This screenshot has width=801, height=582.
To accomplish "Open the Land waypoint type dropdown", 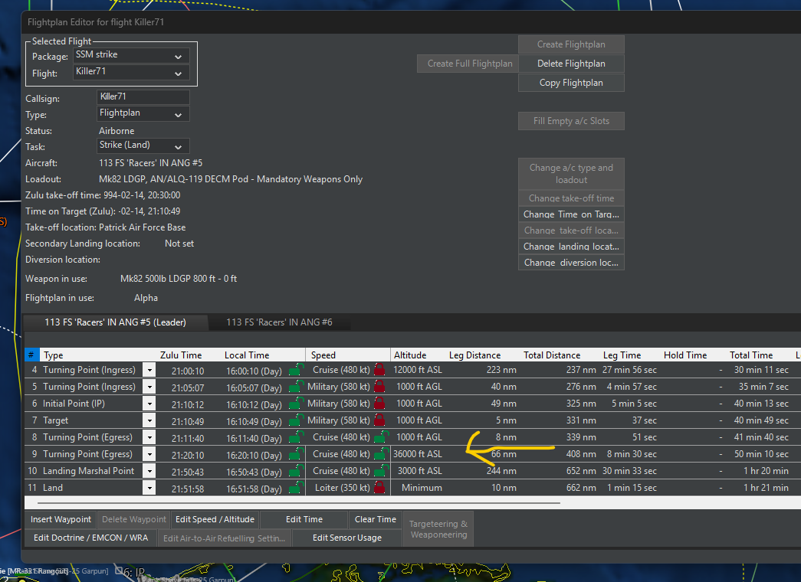I will [149, 488].
